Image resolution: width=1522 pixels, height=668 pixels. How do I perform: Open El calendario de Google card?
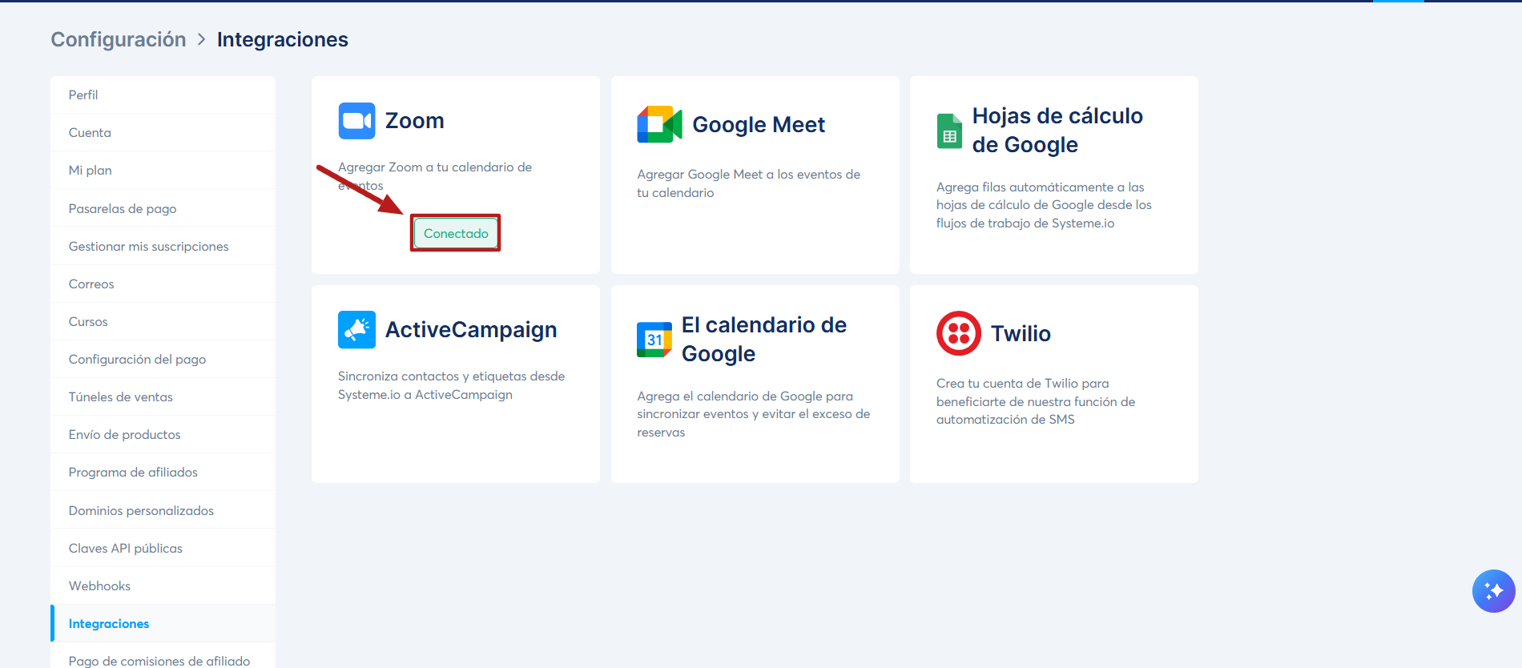coord(764,339)
